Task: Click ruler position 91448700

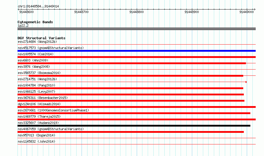Action: [82, 12]
